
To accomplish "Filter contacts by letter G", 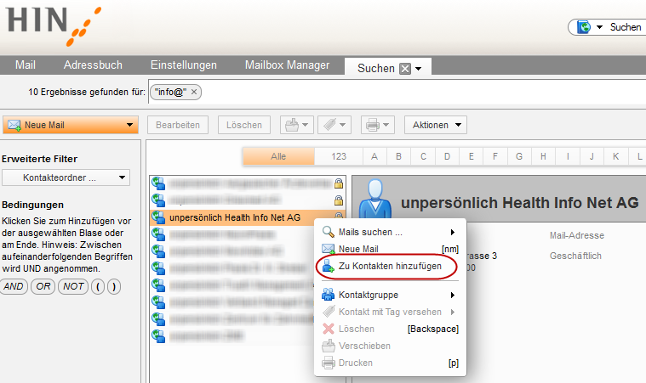I will point(519,156).
